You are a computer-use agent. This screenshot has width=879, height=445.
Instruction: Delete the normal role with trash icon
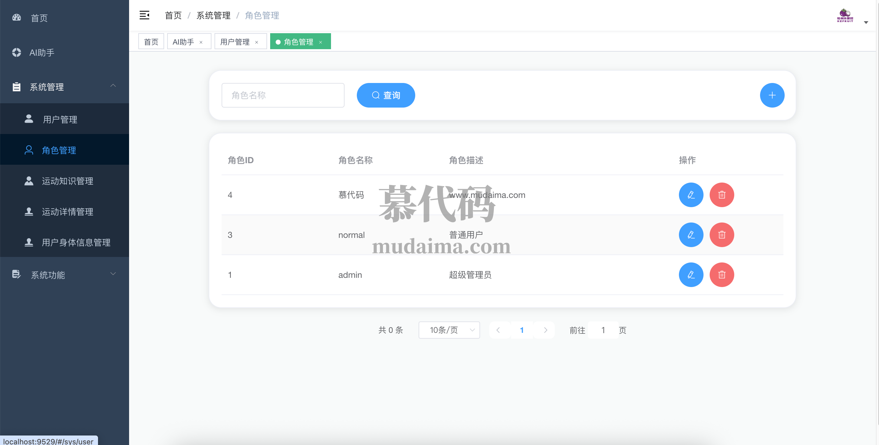coord(721,235)
